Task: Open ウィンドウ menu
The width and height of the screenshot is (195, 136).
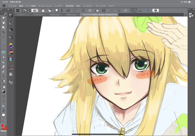Action: [x=100, y=6]
